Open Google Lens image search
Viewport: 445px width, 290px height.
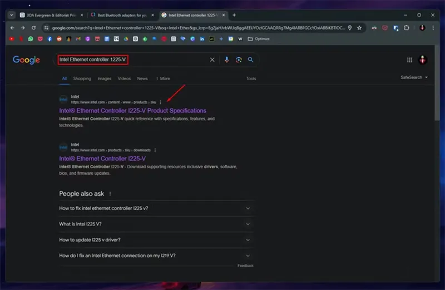(x=238, y=60)
